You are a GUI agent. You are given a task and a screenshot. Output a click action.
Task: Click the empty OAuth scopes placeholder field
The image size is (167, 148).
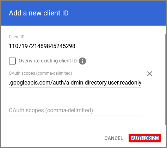point(75,110)
